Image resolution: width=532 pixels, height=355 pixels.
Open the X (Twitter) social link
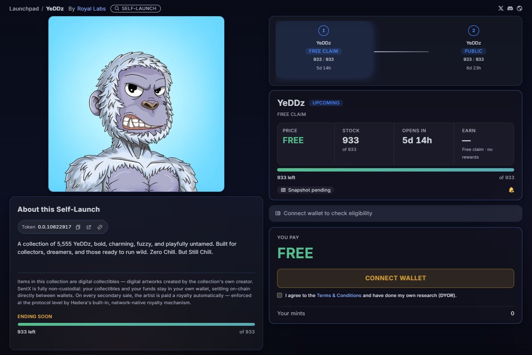click(x=501, y=9)
